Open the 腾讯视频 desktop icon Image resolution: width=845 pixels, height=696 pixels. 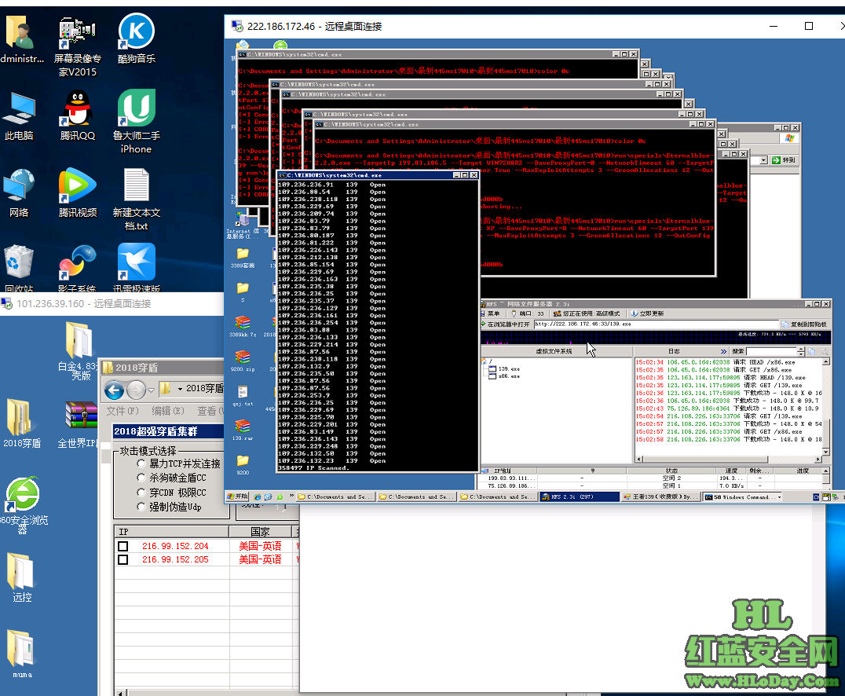(x=77, y=189)
